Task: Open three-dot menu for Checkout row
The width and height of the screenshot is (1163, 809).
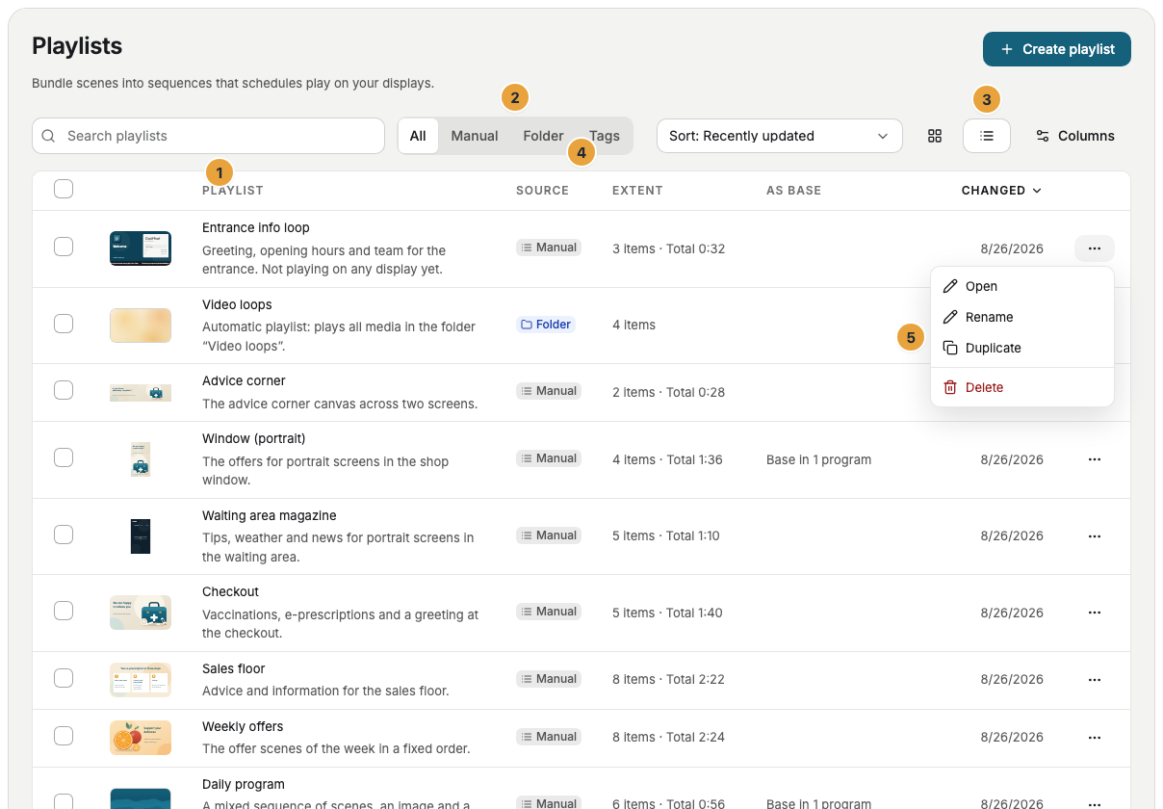Action: pos(1095,613)
